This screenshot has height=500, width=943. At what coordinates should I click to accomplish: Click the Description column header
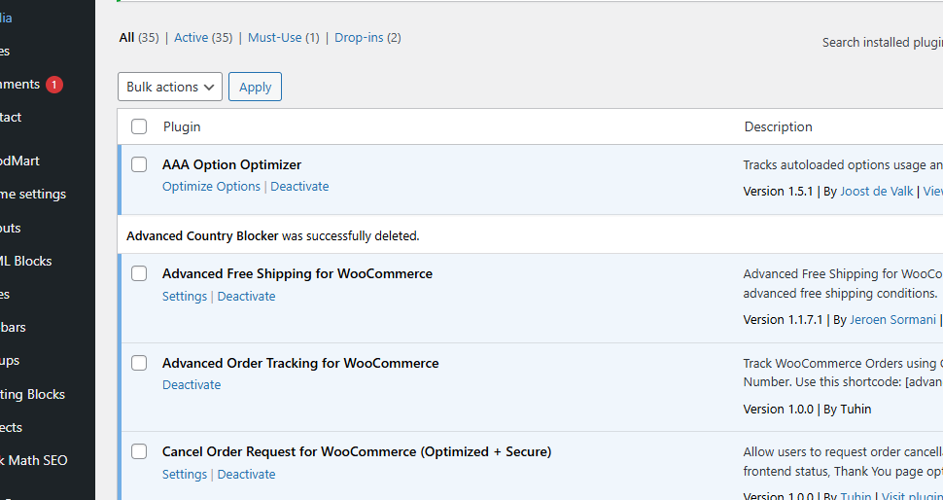778,126
